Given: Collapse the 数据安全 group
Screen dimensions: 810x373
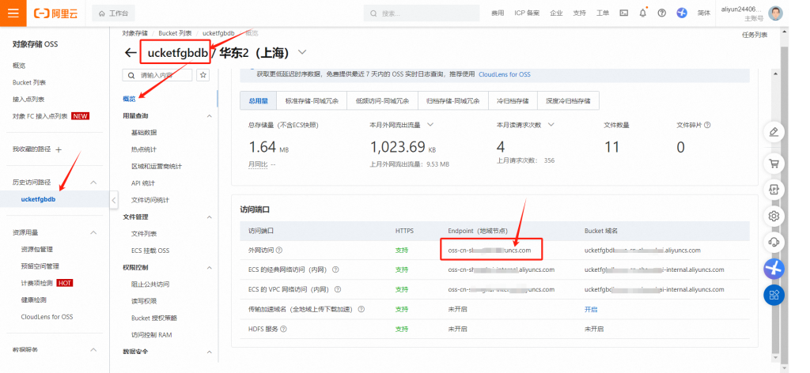Looking at the screenshot, I should pos(209,352).
